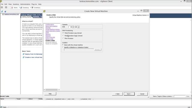
Task: Go to the Configuration wizard step
Action: tap(50, 25)
